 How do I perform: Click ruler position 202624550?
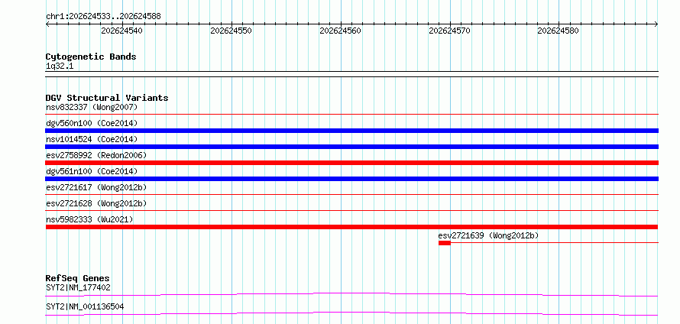coord(232,31)
